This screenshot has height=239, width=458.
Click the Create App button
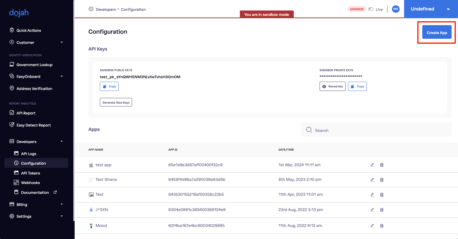point(437,32)
